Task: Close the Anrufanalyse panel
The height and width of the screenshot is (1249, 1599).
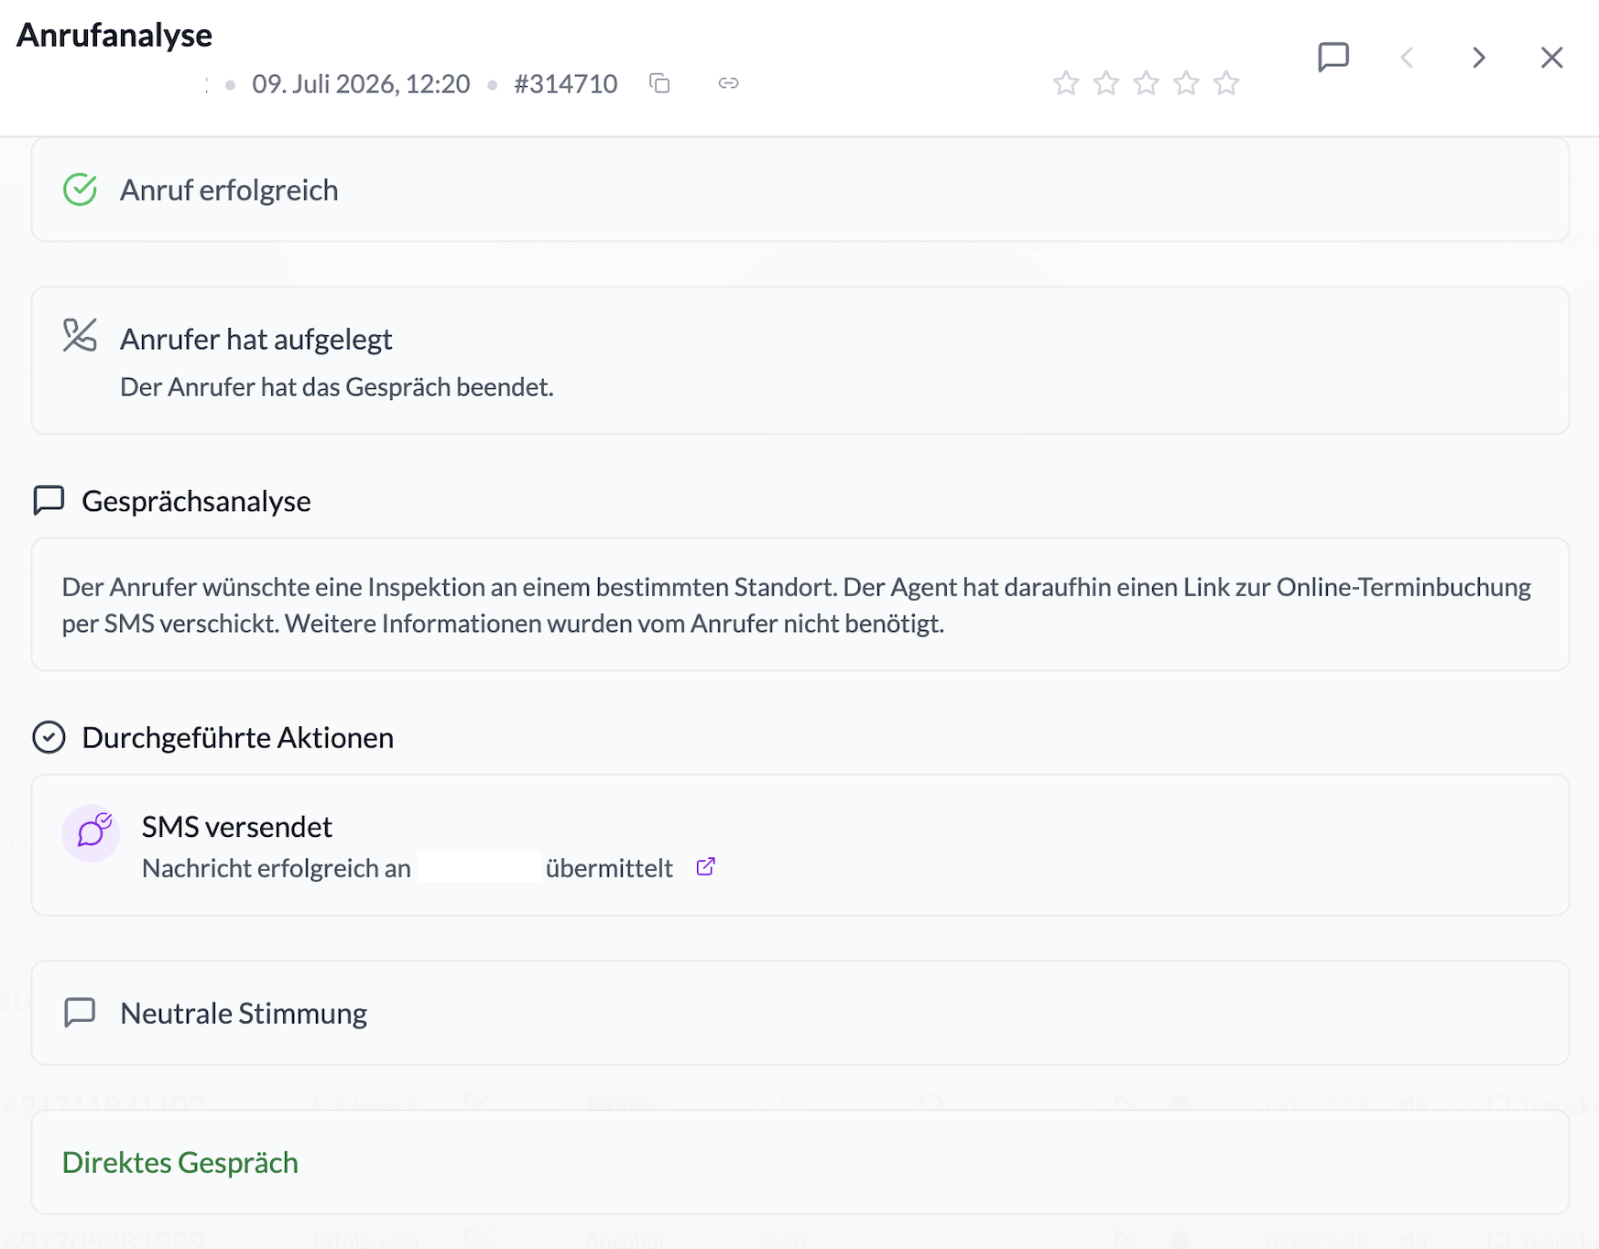Action: (1551, 58)
